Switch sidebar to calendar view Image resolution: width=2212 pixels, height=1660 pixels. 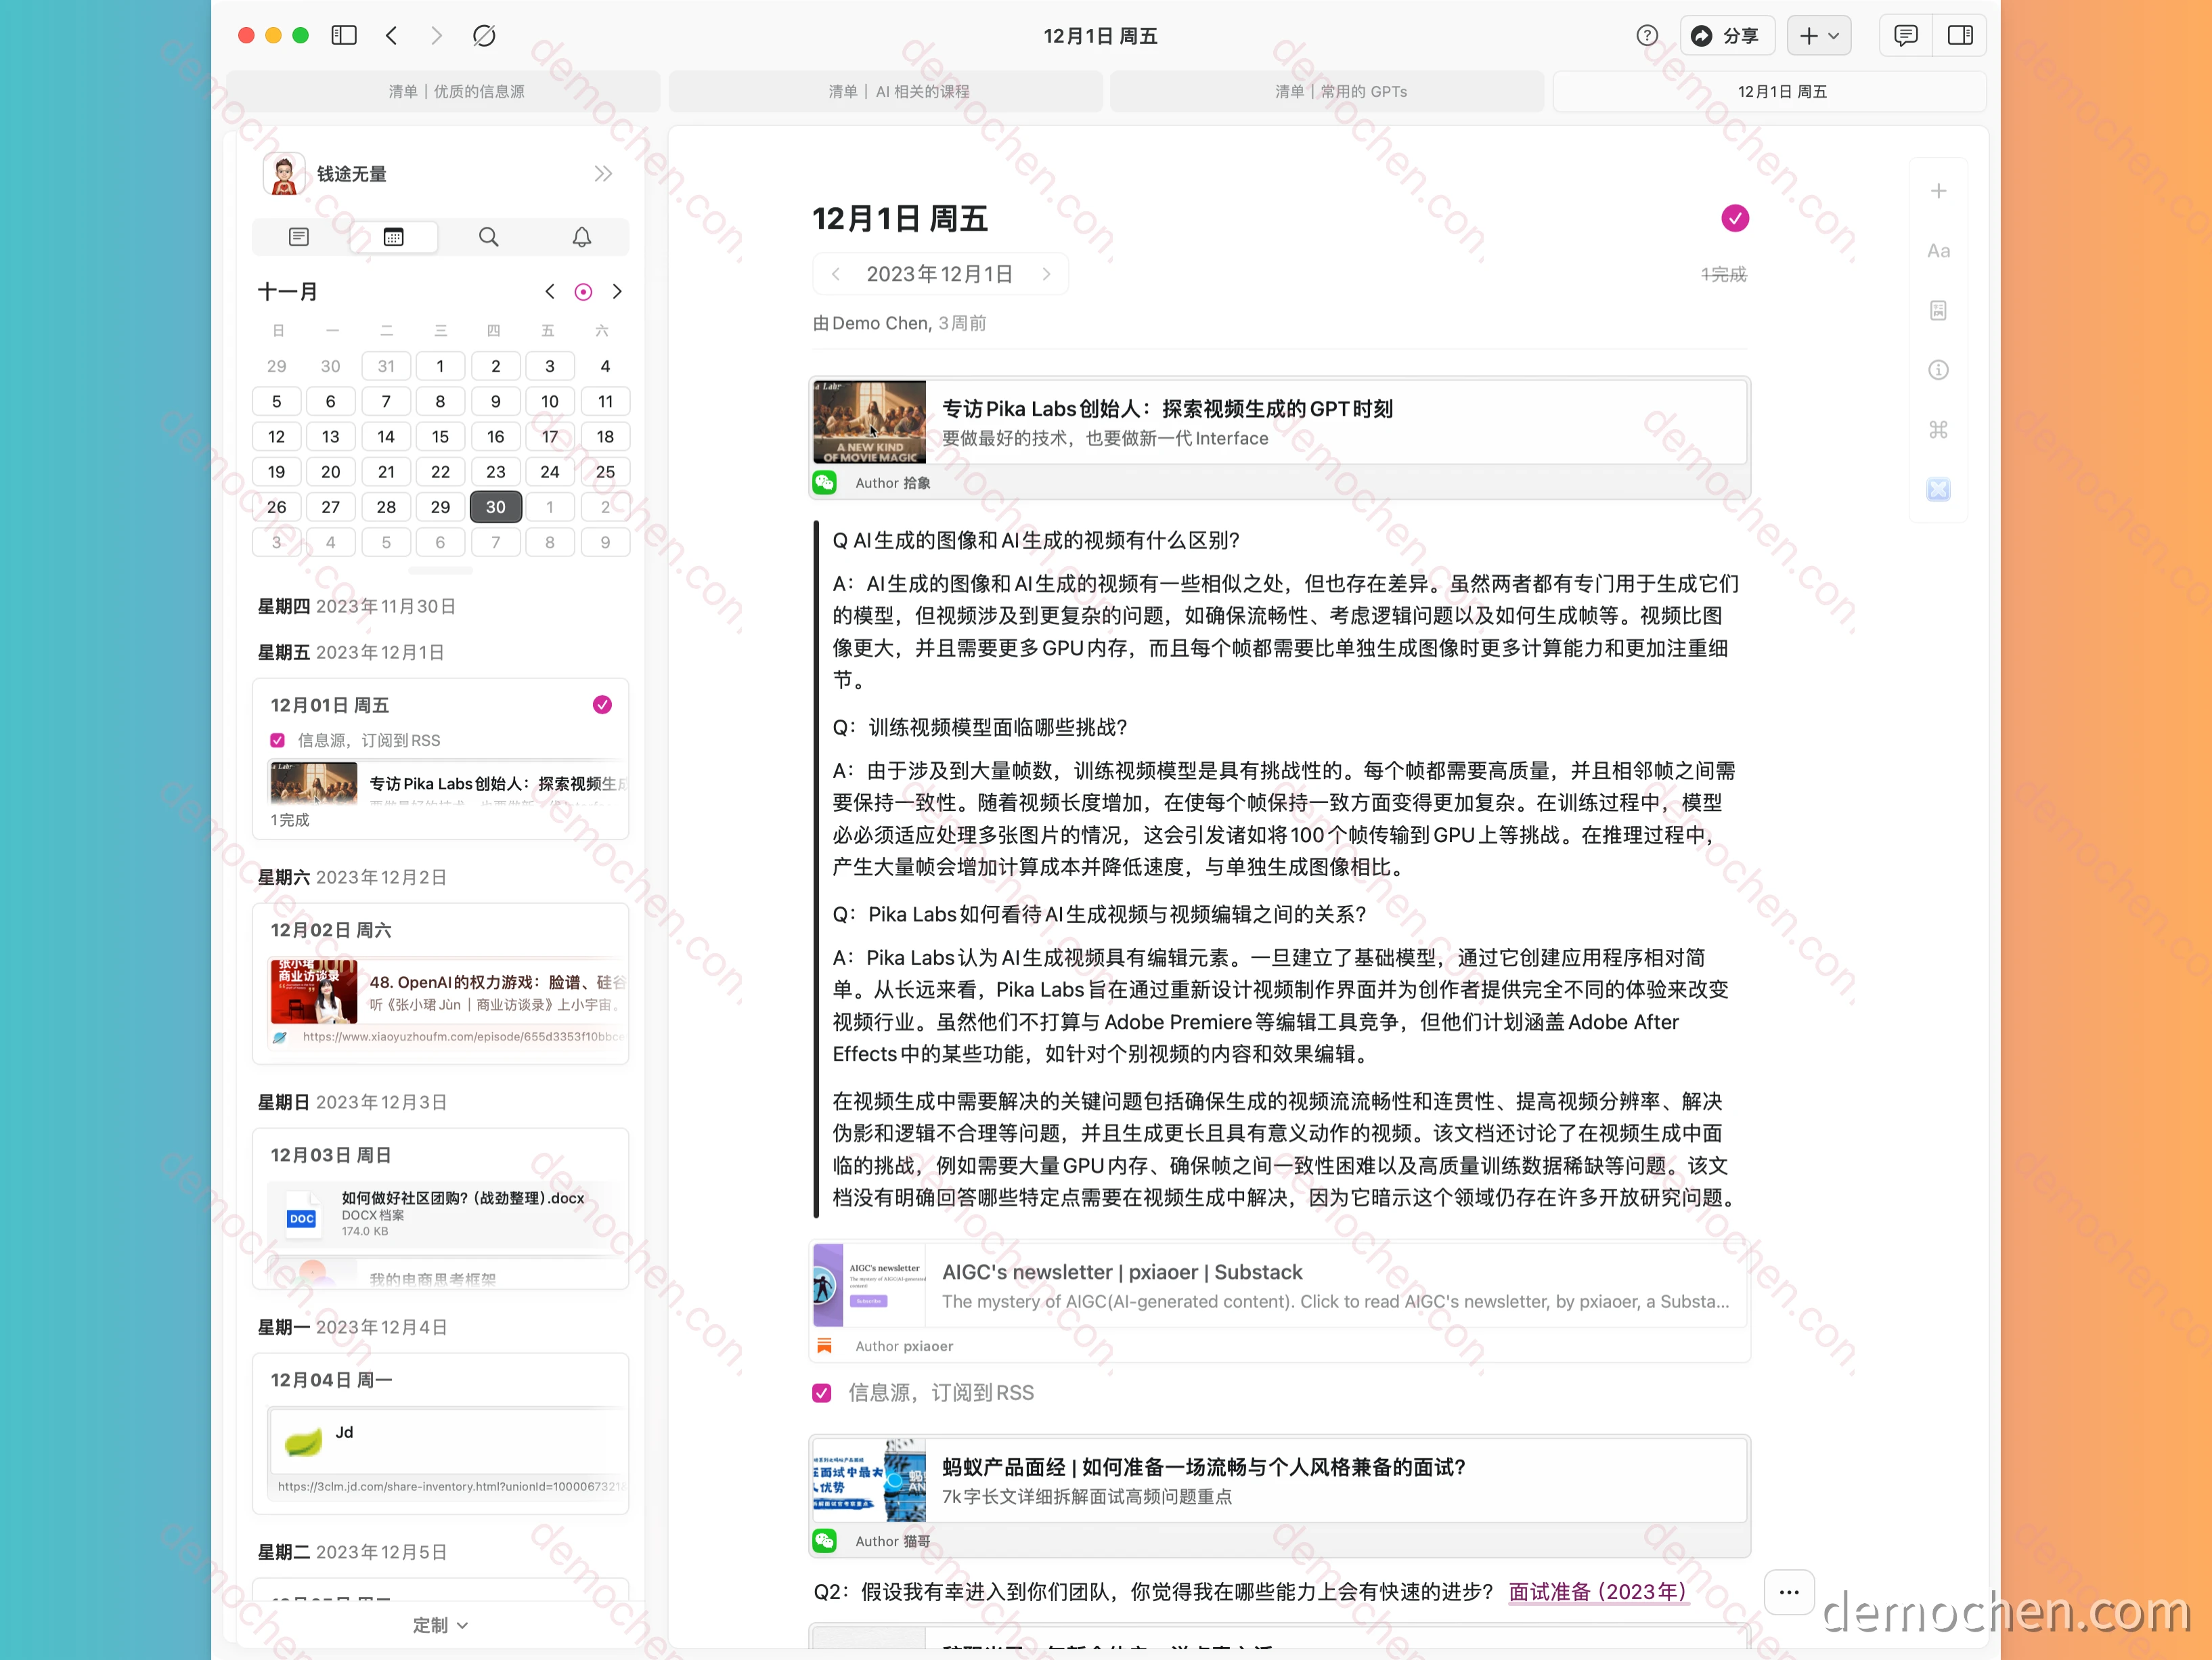[x=394, y=237]
